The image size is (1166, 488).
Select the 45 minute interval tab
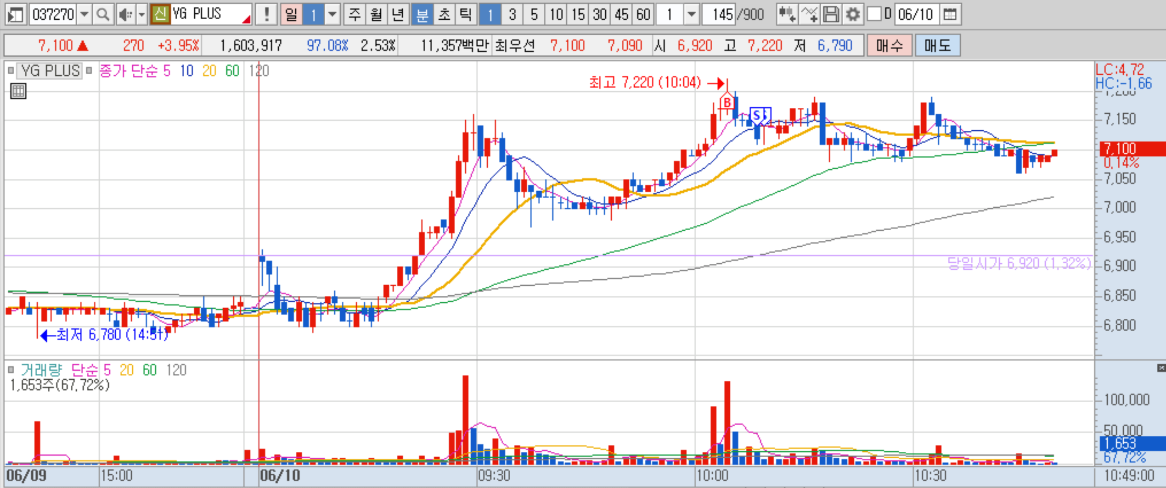click(x=621, y=15)
